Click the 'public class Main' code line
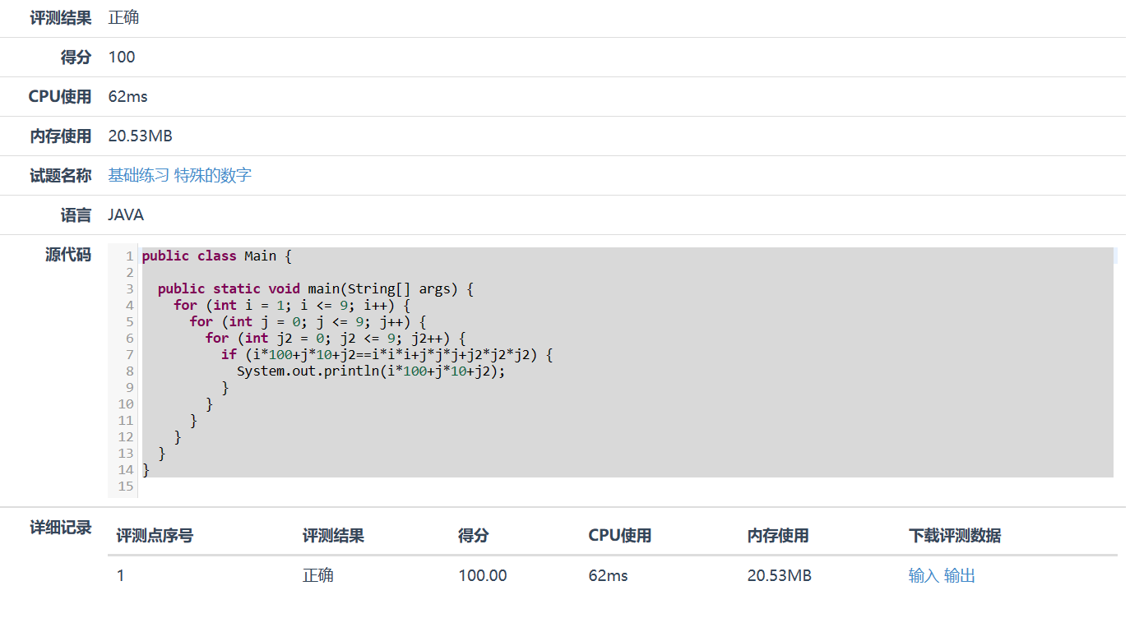This screenshot has height=618, width=1130. click(216, 256)
